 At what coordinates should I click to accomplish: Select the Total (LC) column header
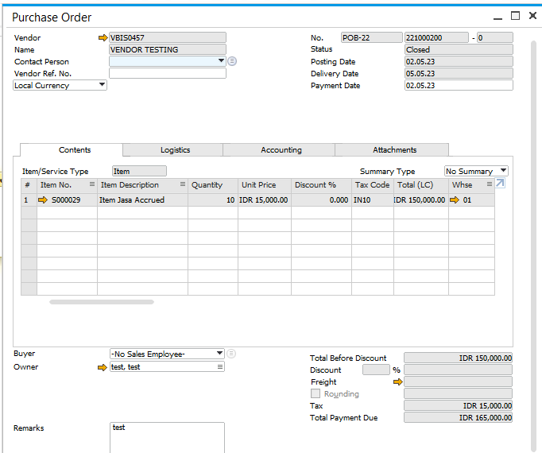pyautogui.click(x=421, y=185)
